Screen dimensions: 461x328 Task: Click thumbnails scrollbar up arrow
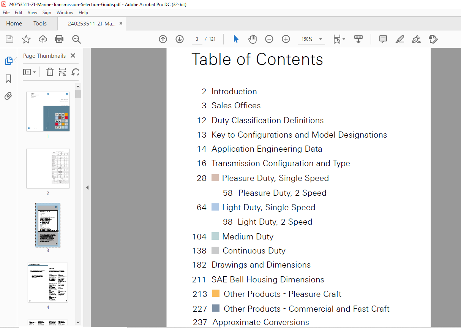(x=78, y=86)
